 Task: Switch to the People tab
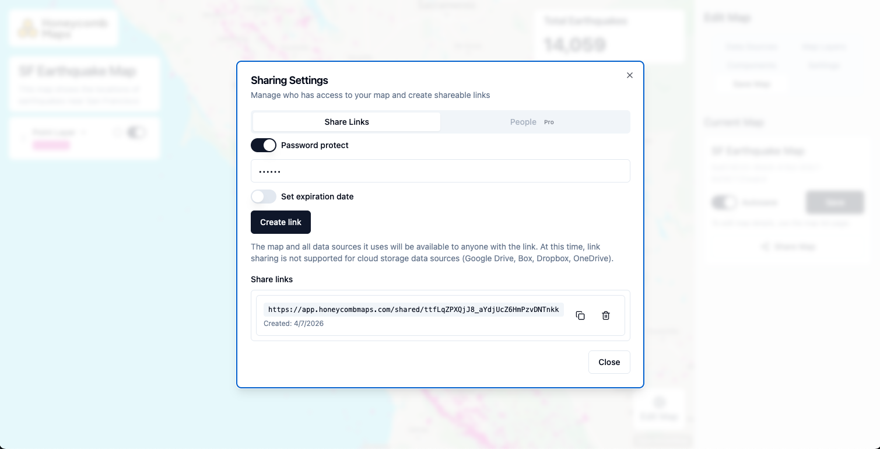pos(523,122)
